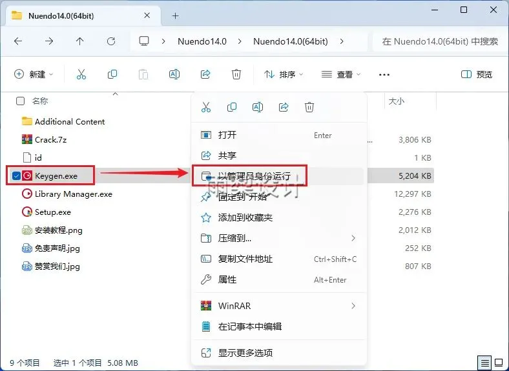Switch to large icons view in the status bar

(x=499, y=363)
